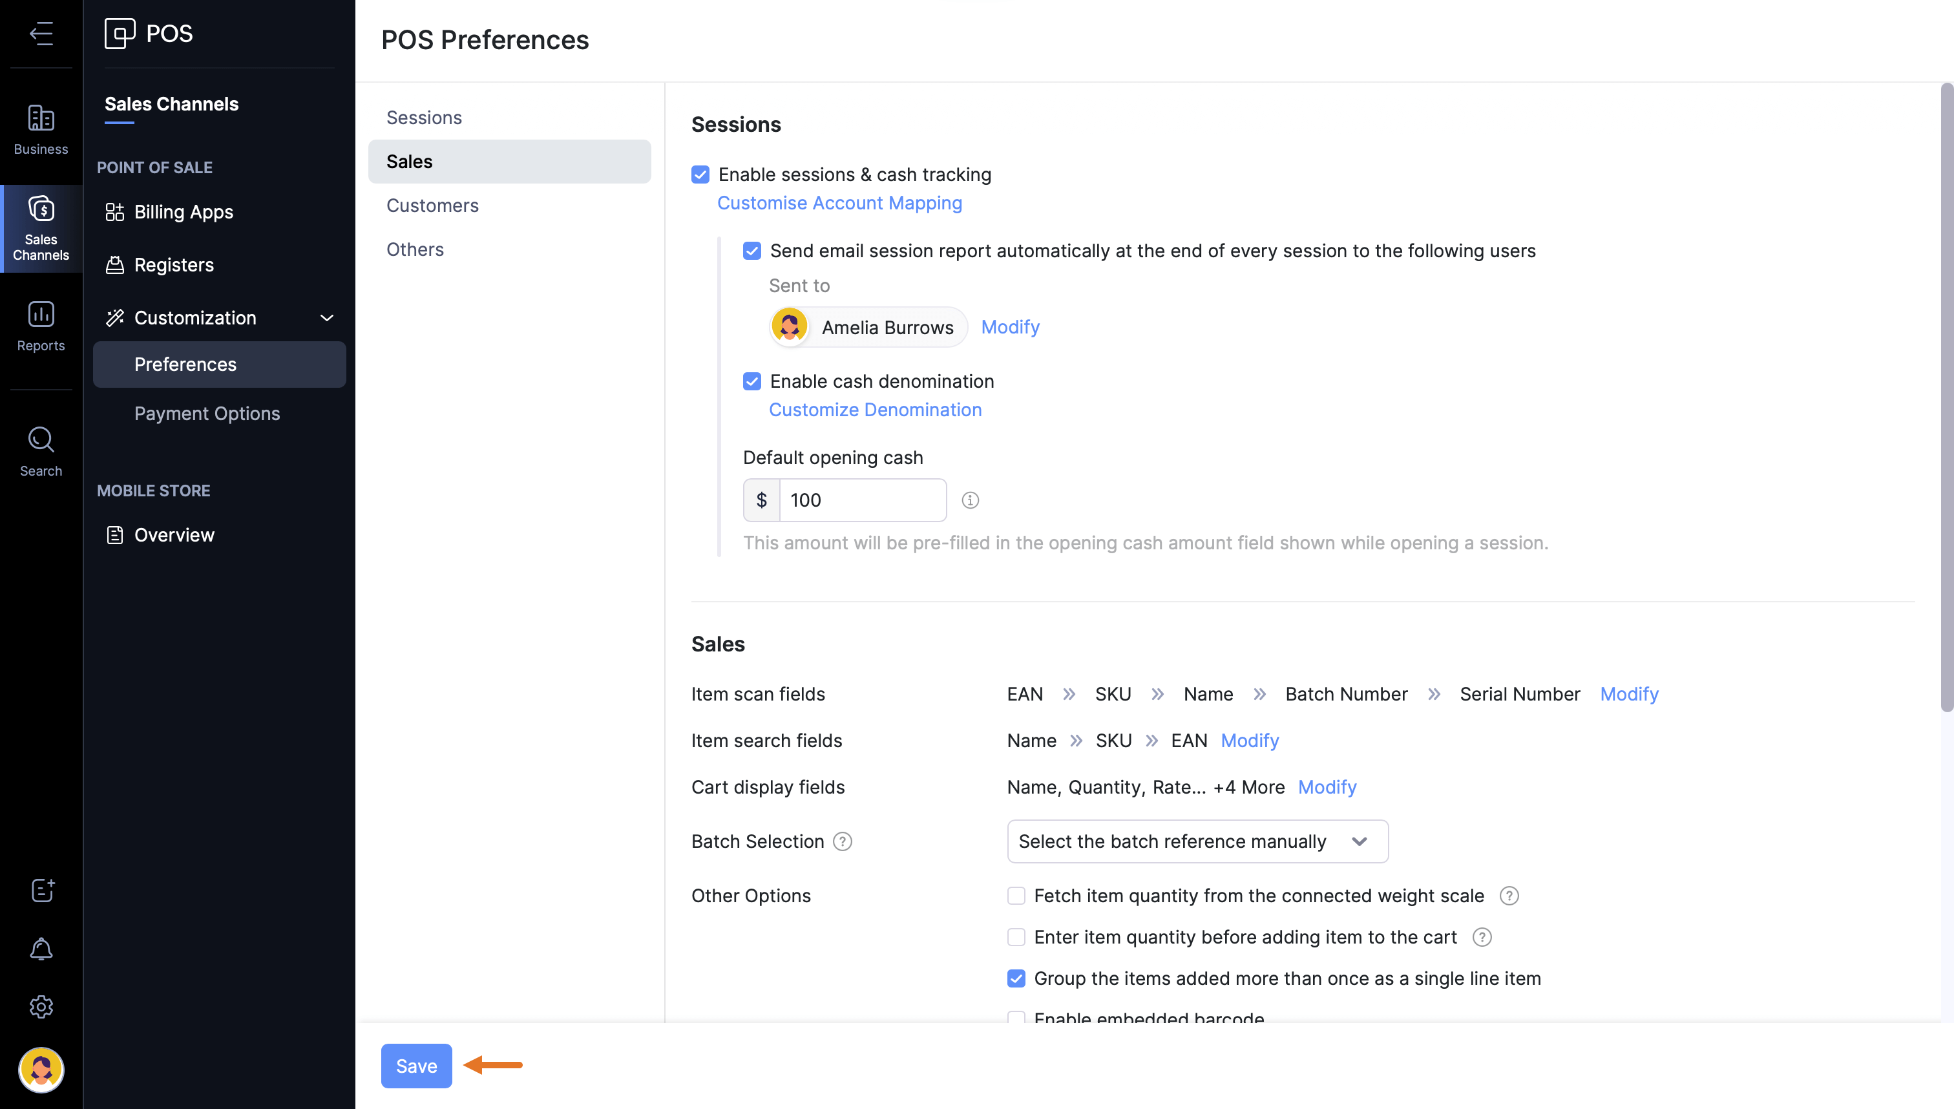Open Payment Options in sidebar
This screenshot has width=1954, height=1109.
[206, 414]
